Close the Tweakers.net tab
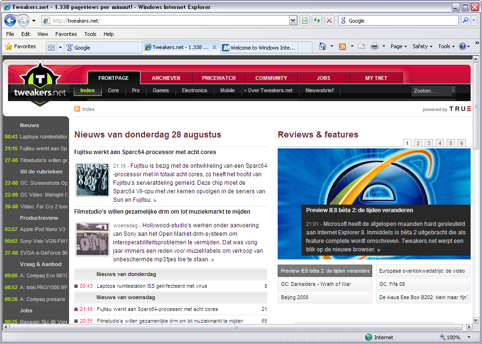The width and height of the screenshot is (482, 344). tap(215, 47)
